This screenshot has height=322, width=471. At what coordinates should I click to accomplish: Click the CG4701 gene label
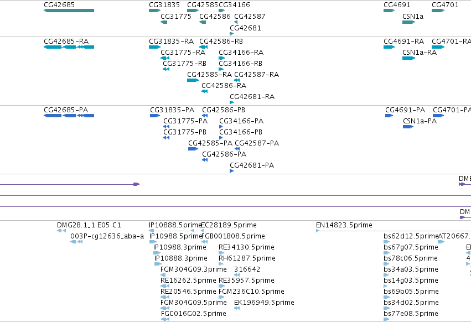point(445,5)
